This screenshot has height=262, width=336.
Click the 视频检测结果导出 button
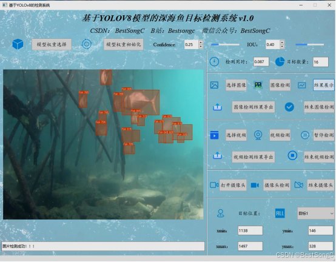click(x=254, y=157)
